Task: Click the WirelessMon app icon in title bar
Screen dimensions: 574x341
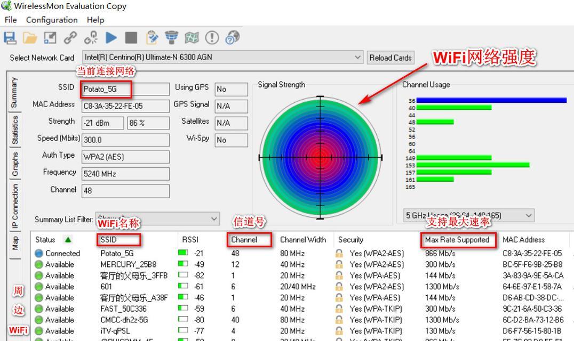Action: pos(6,5)
